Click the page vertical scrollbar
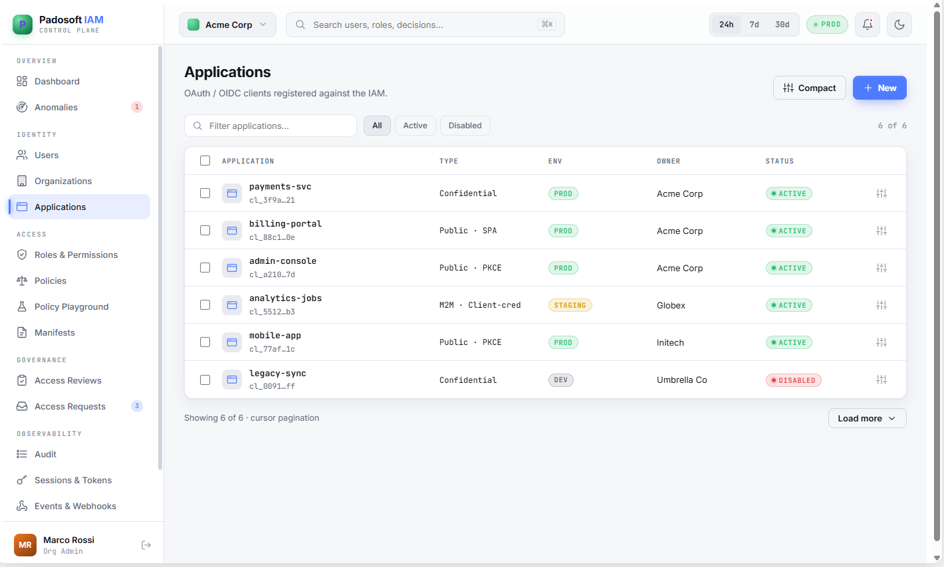The height and width of the screenshot is (567, 944). [x=937, y=276]
